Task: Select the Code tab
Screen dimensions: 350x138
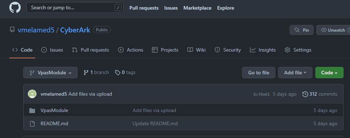Action: [x=22, y=50]
